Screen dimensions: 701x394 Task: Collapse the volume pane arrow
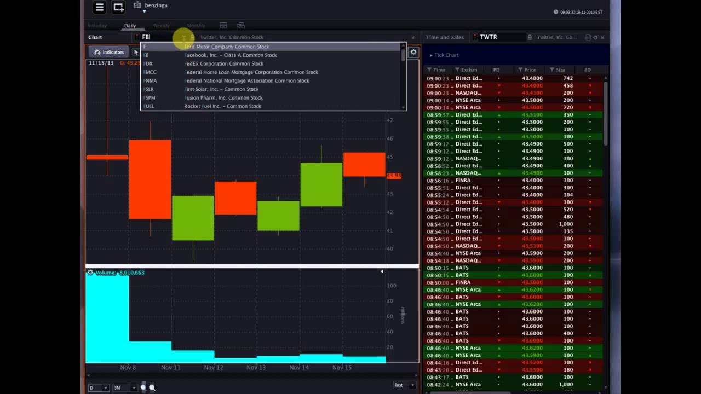(382, 271)
